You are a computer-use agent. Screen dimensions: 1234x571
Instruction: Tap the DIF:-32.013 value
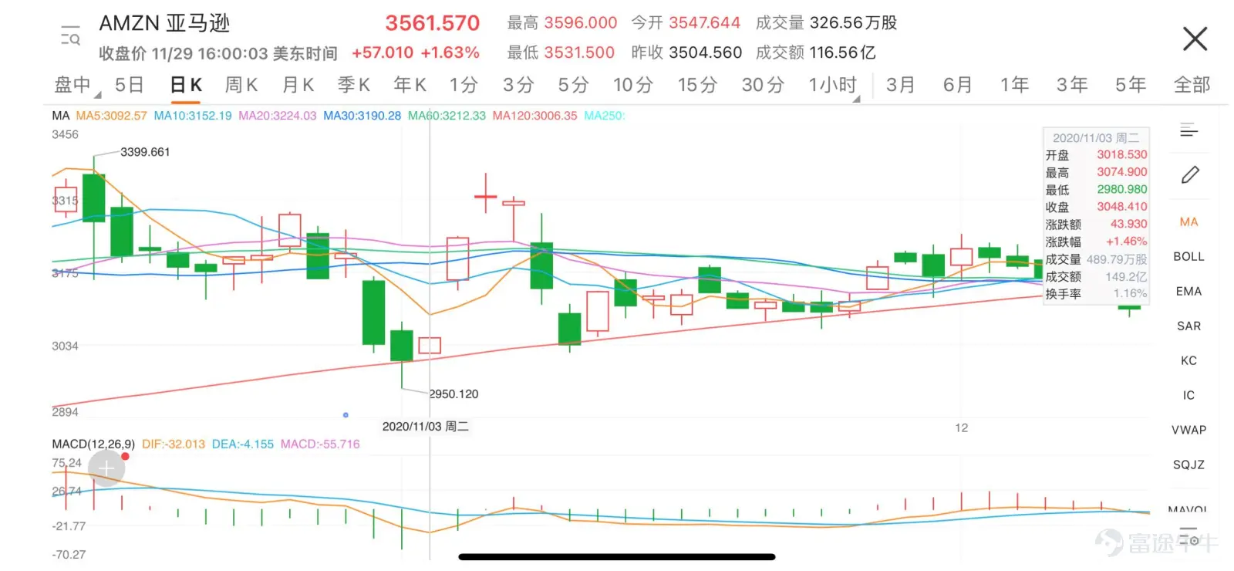pyautogui.click(x=174, y=444)
